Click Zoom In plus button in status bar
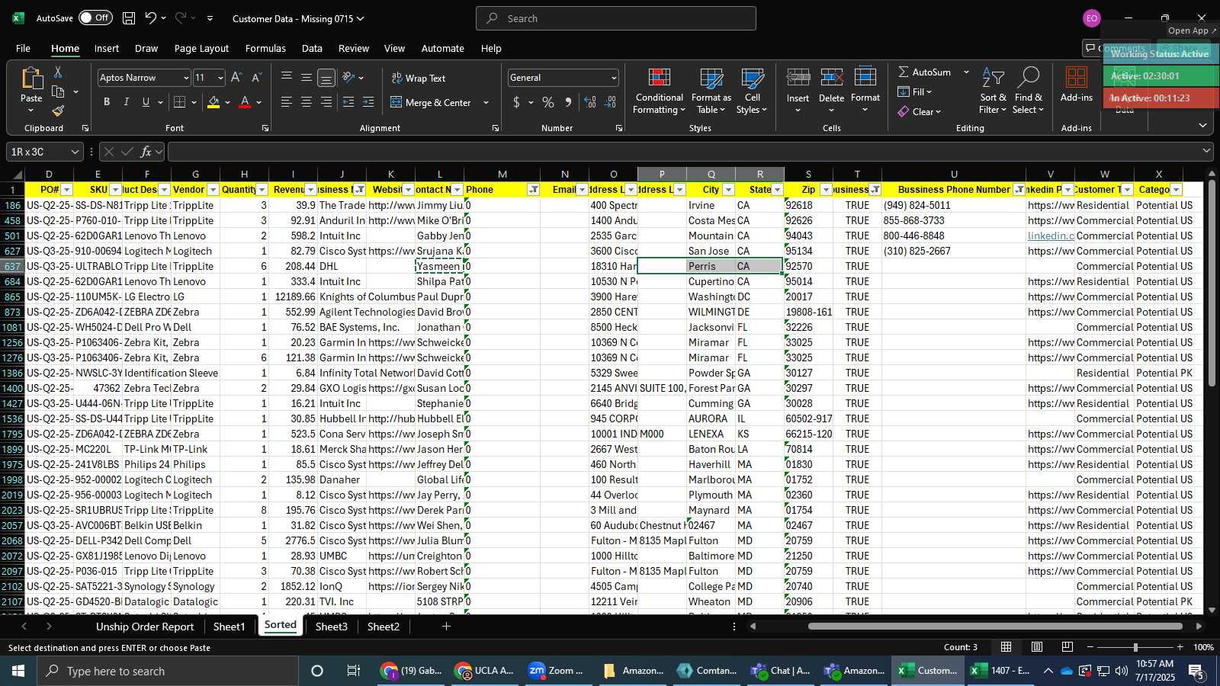This screenshot has width=1220, height=686. tap(1180, 647)
